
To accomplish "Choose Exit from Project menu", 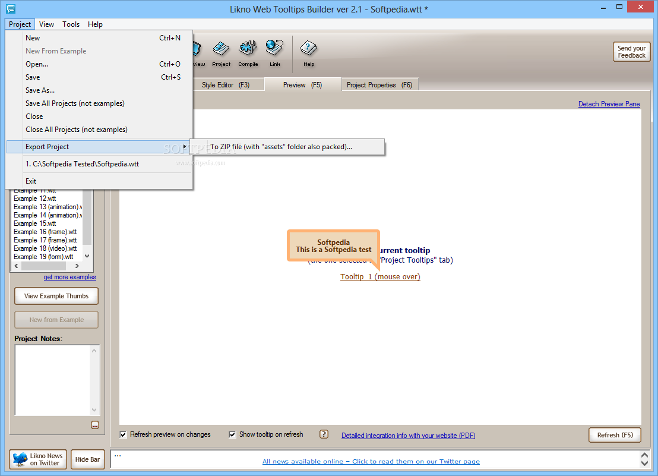I will (99, 181).
